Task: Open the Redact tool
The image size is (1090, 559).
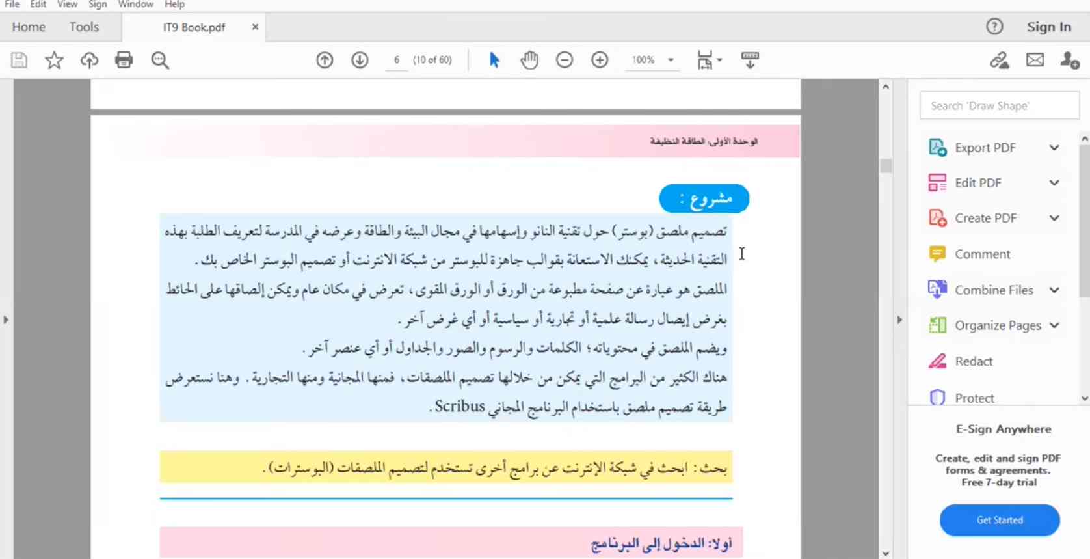Action: (974, 361)
